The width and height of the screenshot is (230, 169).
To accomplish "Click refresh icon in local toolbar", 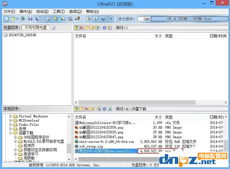I will pos(110,109).
